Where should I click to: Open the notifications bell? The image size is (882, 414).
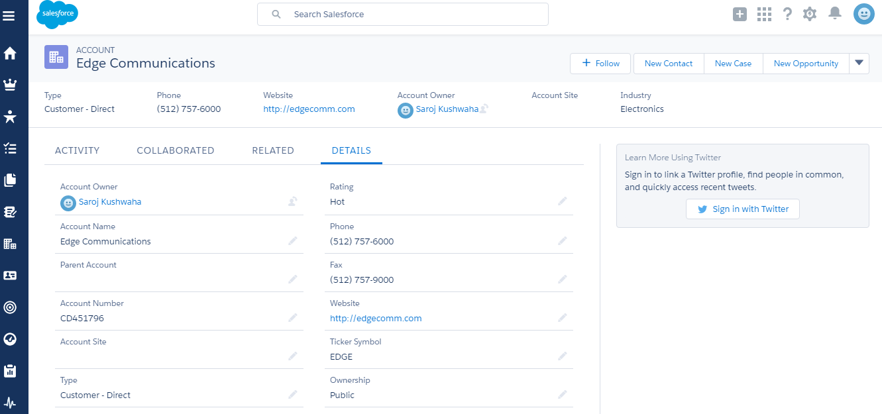point(835,14)
